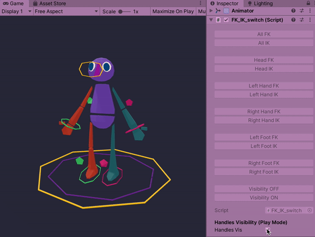This screenshot has width=315, height=237.
Task: Open the Free Aspect dropdown
Action: [x=65, y=11]
